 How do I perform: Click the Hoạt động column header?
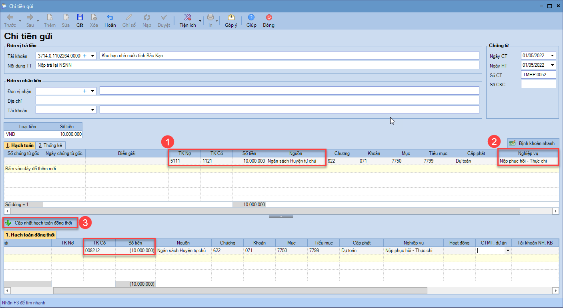point(459,242)
